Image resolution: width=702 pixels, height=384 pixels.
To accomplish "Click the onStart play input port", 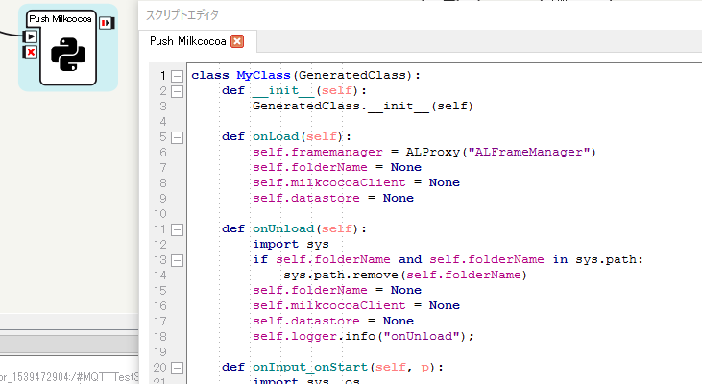I will tap(31, 36).
